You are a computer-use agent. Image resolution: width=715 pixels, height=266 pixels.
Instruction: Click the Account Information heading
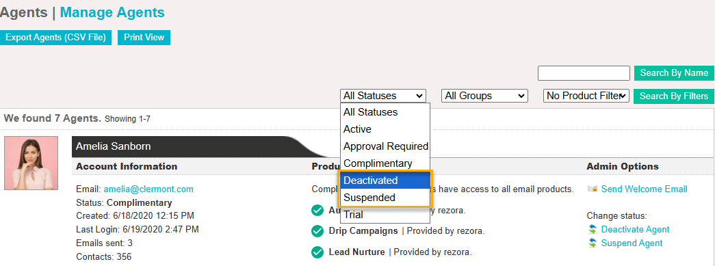click(127, 166)
